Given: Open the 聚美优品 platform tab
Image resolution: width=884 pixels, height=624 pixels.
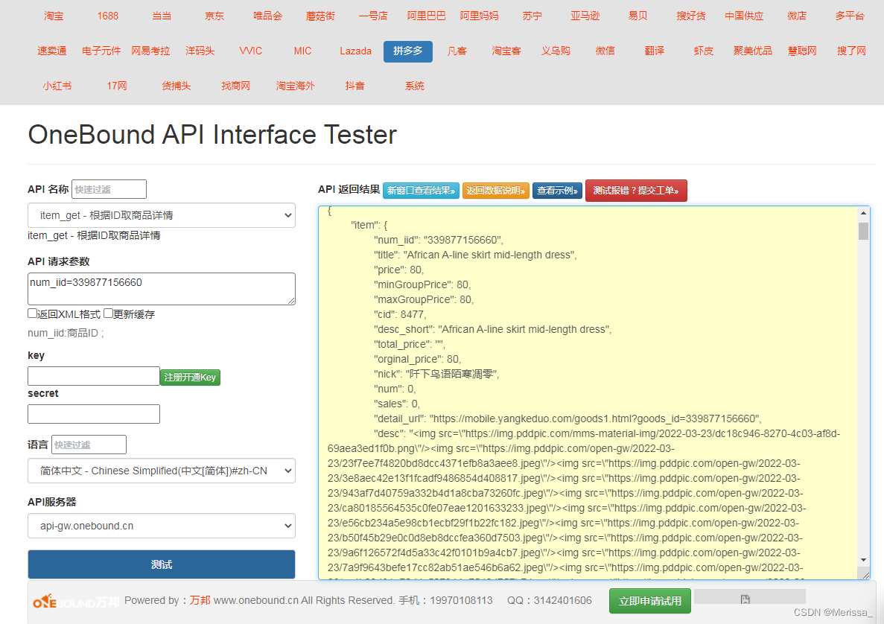Looking at the screenshot, I should click(x=753, y=51).
